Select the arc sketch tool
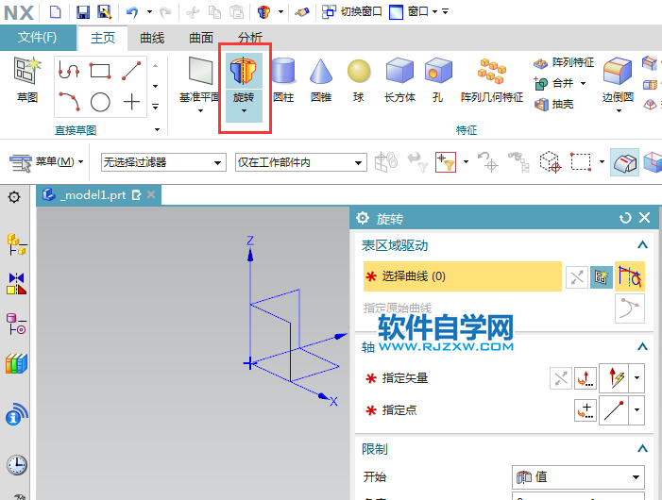Image resolution: width=662 pixels, height=500 pixels. click(x=70, y=102)
